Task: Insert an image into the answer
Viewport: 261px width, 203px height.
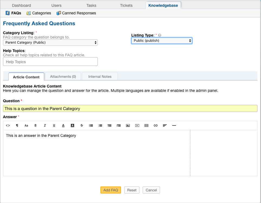Action: (128, 125)
